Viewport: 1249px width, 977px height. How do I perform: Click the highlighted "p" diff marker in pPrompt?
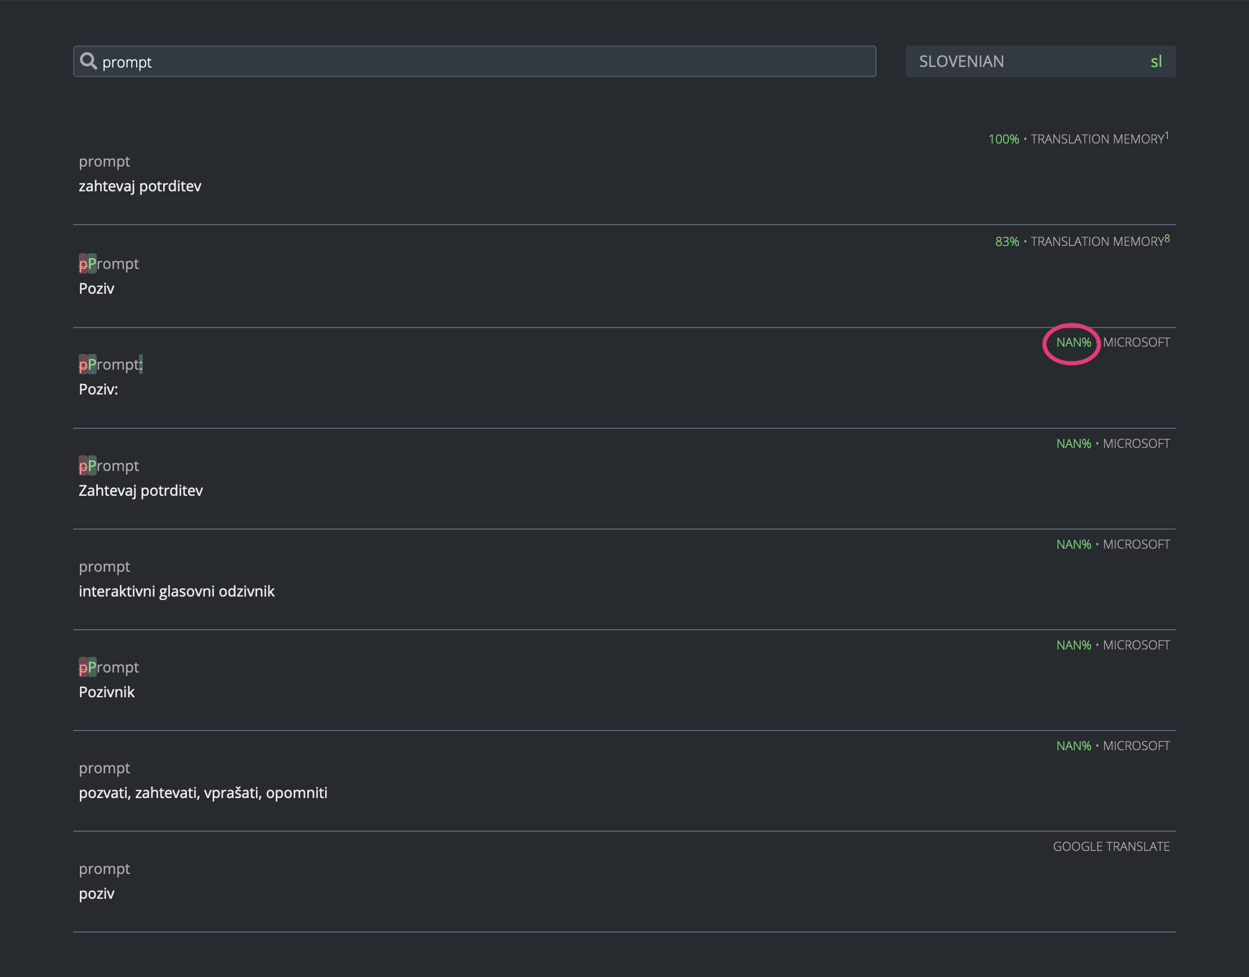pos(83,264)
